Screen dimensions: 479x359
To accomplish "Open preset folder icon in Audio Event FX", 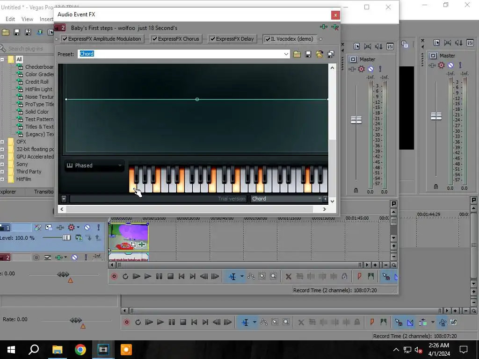I will click(x=297, y=54).
